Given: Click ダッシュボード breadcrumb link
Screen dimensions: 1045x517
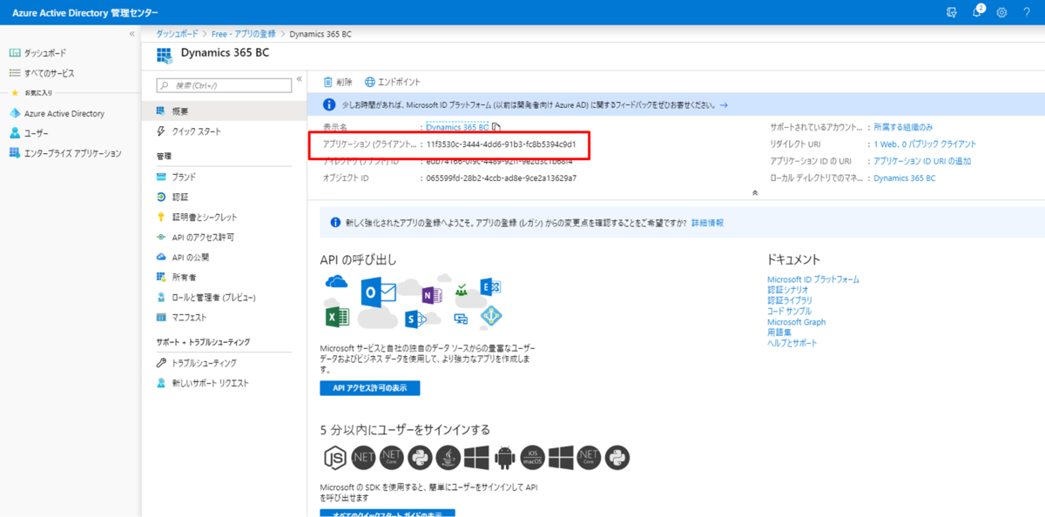Looking at the screenshot, I should pos(177,34).
